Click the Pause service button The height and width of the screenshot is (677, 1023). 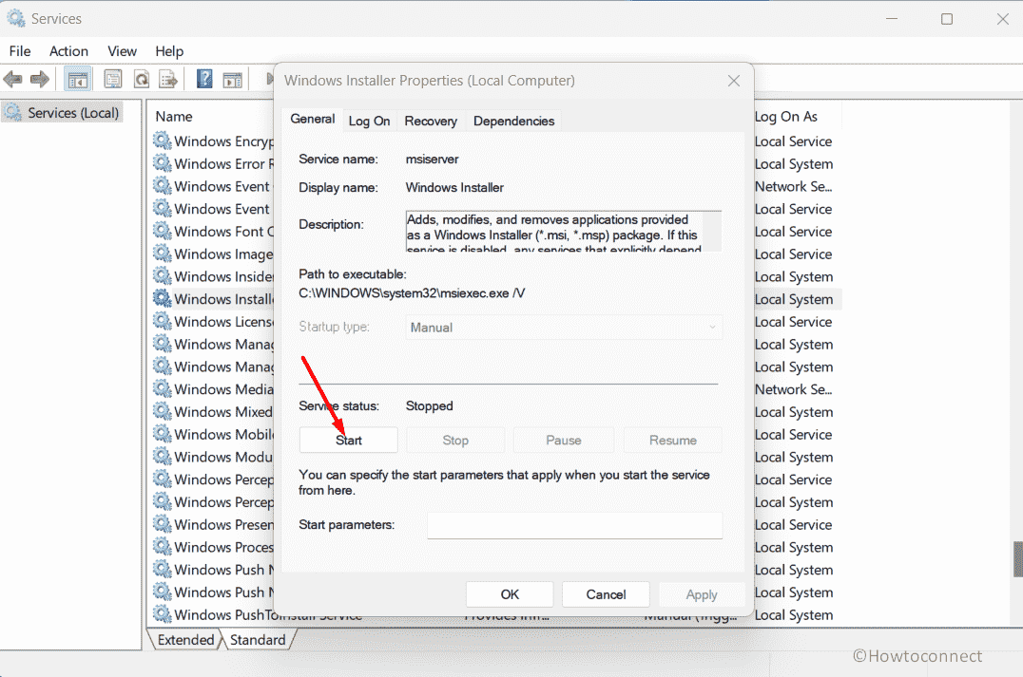tap(564, 440)
